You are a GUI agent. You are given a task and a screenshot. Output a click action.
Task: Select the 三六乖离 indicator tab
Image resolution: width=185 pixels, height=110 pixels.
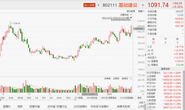(78, 98)
